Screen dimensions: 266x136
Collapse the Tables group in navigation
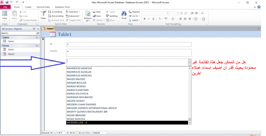[37, 38]
